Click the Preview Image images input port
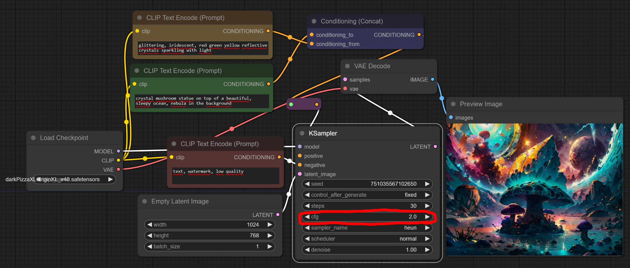Image resolution: width=630 pixels, height=268 pixels. (x=451, y=117)
